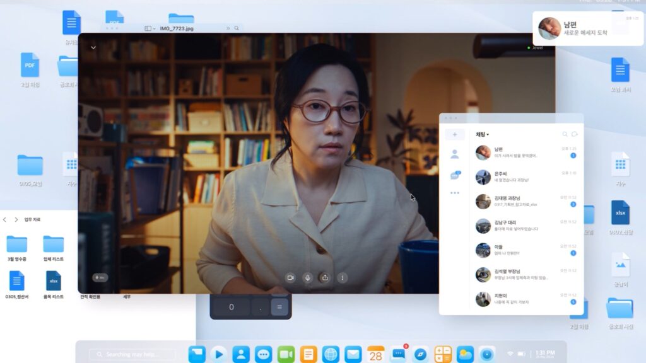Open the calendar icon showing 28 in dock
Screen dimensions: 646x363
376,354
